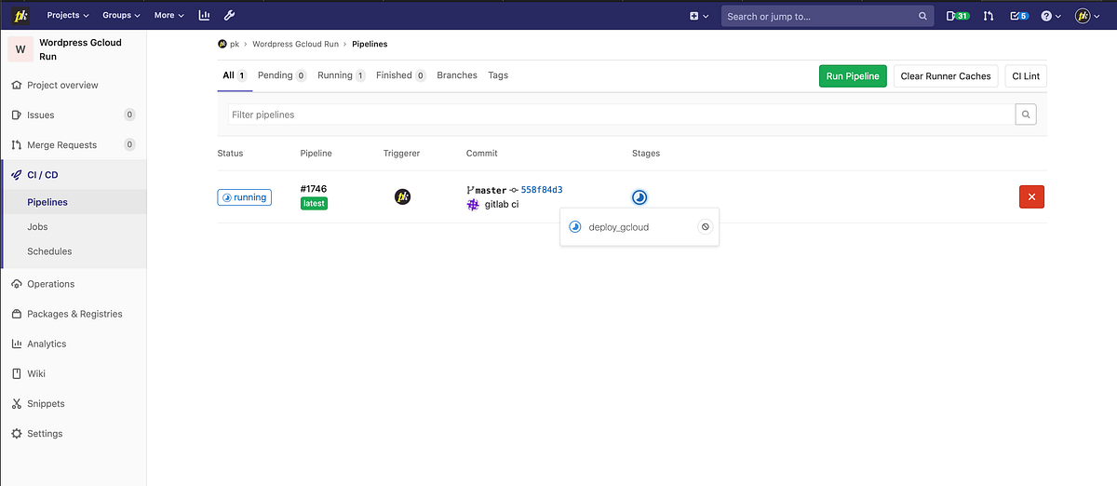The width and height of the screenshot is (1117, 486).
Task: Open the admin wrench icon
Action: [x=229, y=16]
